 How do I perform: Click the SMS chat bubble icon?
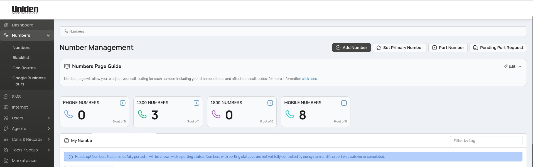click(x=6, y=97)
